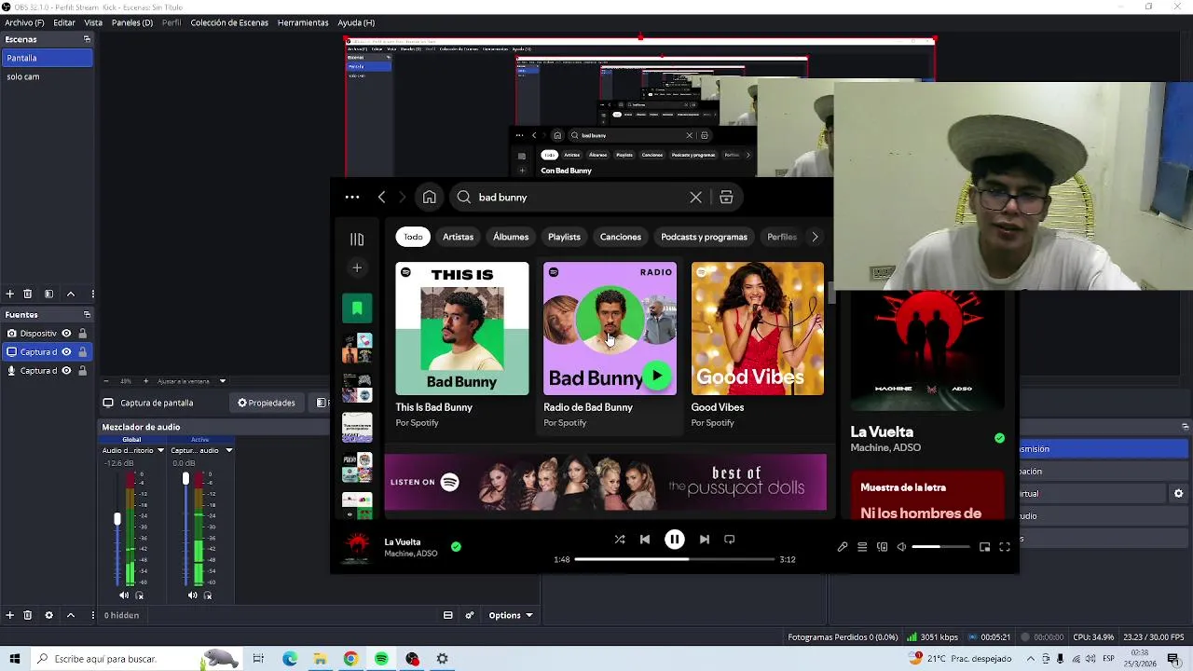Screen dimensions: 1193x671
Task: Select the Canciones filter in Spotify
Action: pyautogui.click(x=621, y=237)
